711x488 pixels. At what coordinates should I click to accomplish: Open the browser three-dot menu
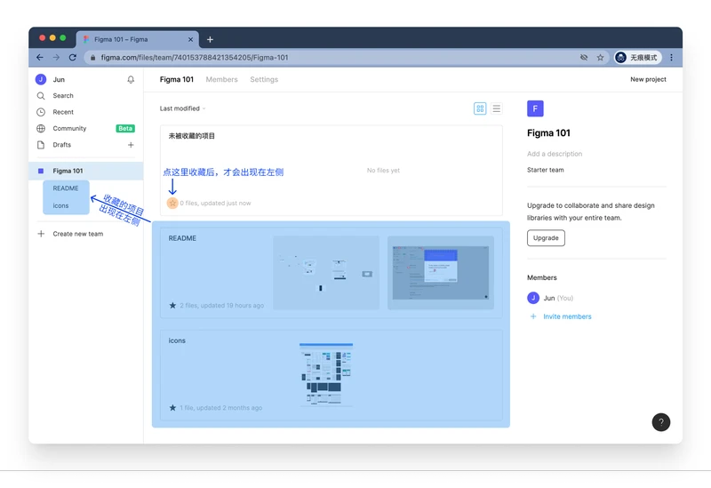[672, 58]
